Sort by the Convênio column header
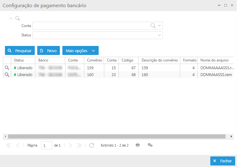Screen dimensions: 237x167 coord(94,60)
